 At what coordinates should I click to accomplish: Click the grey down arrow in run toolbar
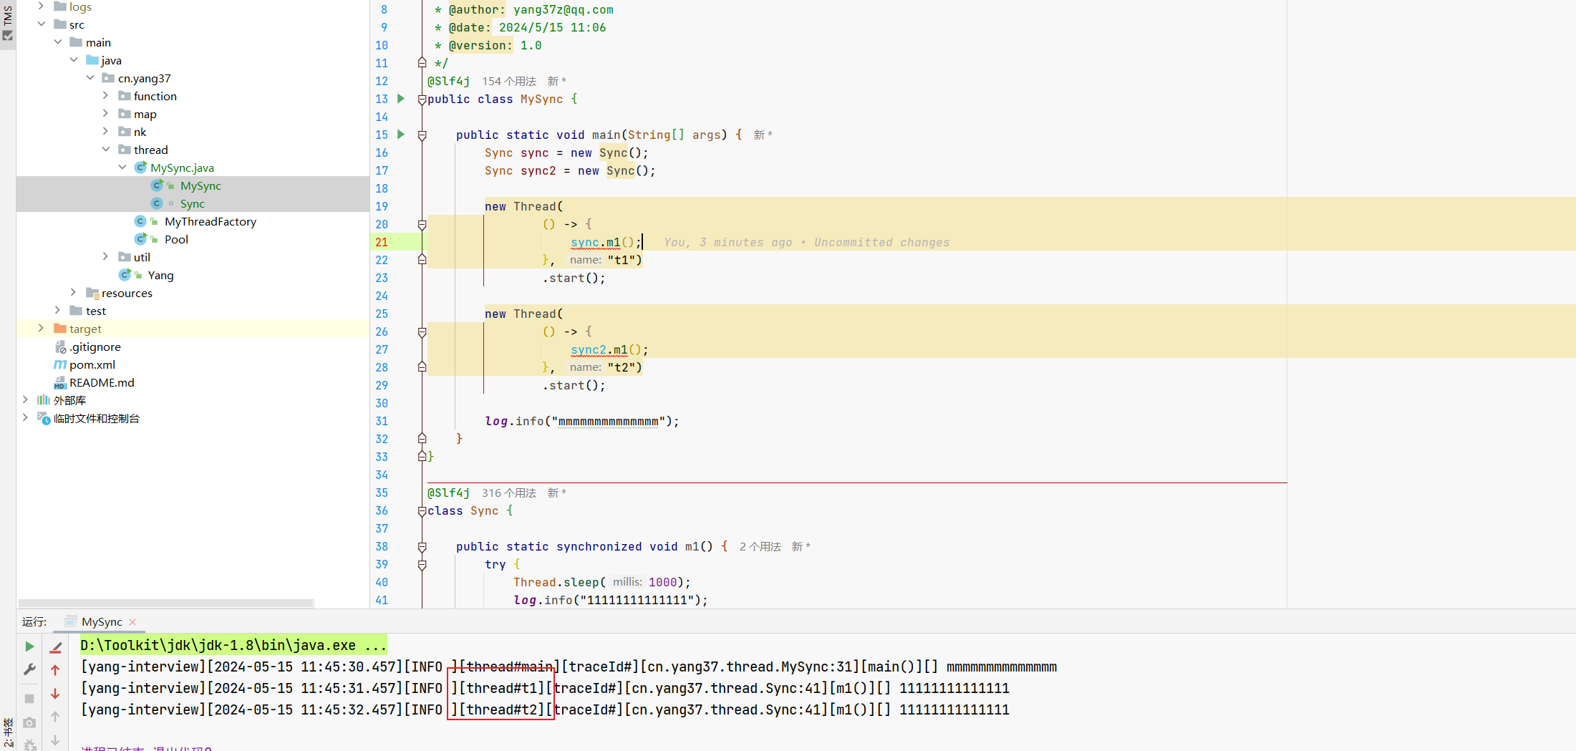(x=55, y=740)
